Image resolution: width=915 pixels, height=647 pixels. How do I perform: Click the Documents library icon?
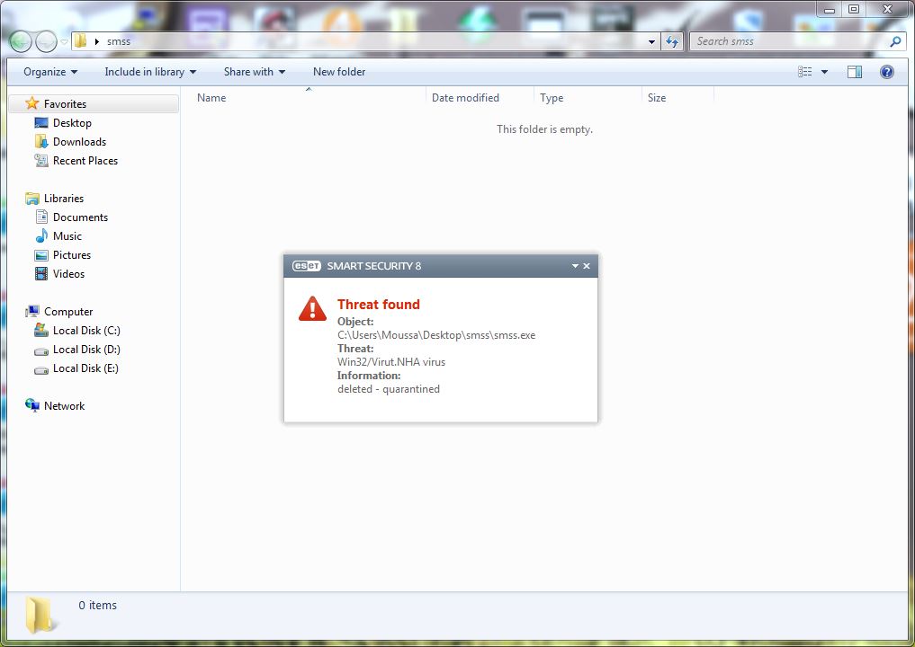pos(41,217)
